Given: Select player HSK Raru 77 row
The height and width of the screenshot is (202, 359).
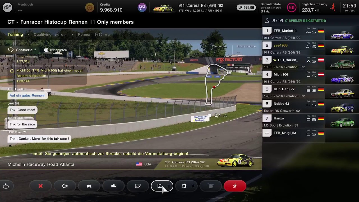Looking at the screenshot, I should 310,92.
